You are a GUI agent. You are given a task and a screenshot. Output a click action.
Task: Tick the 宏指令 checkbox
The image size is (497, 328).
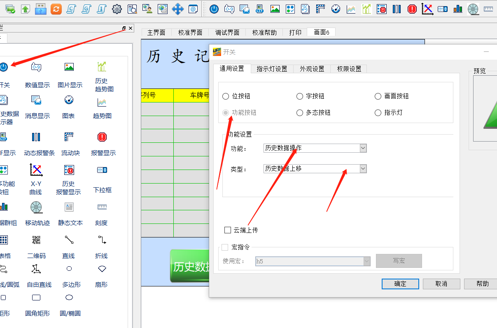point(225,247)
